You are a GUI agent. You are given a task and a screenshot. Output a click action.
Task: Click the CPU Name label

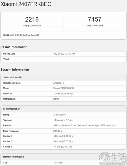pos(6,115)
